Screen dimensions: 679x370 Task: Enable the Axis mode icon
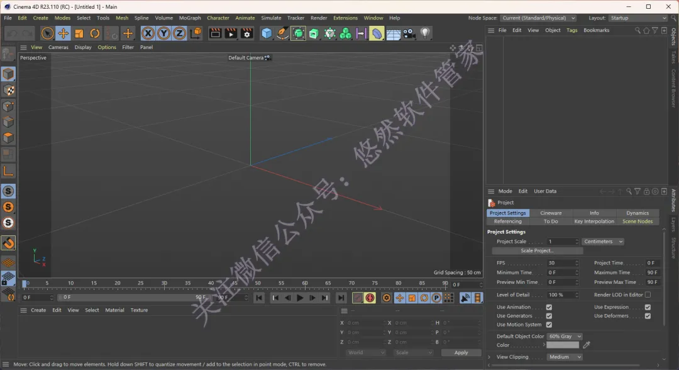(x=8, y=172)
